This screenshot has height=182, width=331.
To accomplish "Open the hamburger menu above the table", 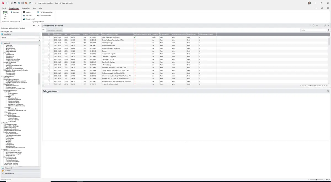I will click(43, 30).
